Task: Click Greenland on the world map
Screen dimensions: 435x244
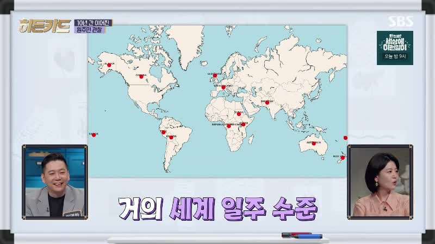Action: coord(186,44)
